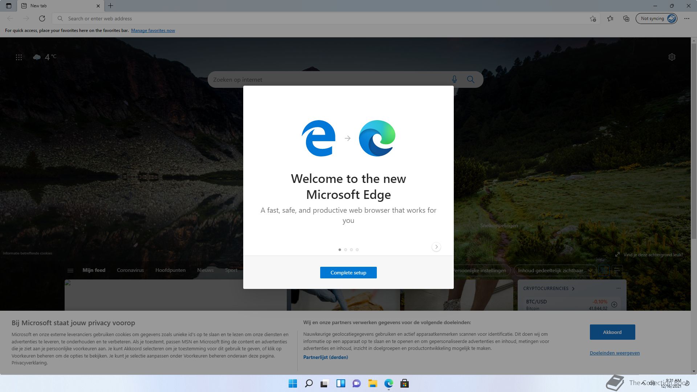Switch feed to list view icon

[x=617, y=270]
